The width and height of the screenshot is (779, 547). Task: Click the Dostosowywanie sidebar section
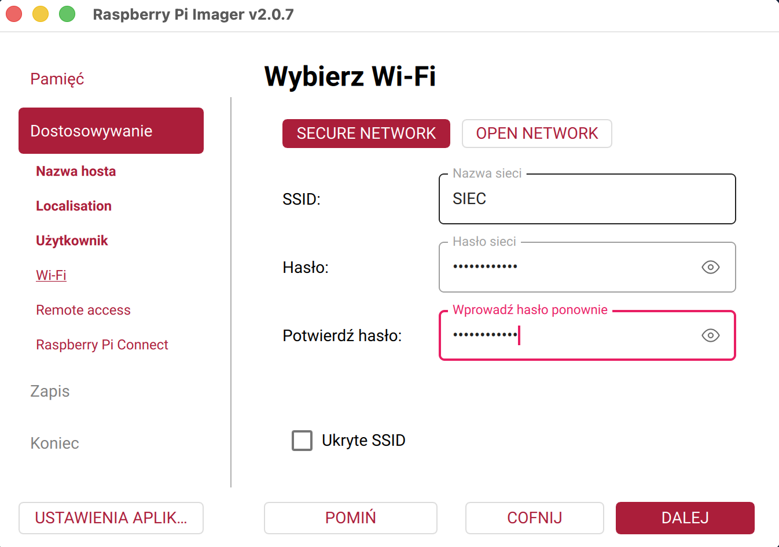111,131
